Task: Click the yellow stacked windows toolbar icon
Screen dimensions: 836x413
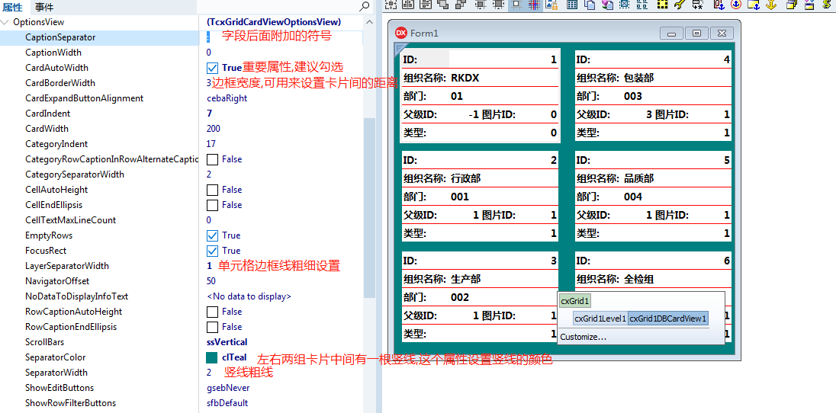Action: click(x=790, y=5)
